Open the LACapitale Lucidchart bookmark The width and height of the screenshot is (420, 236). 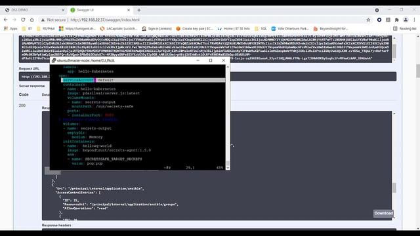pos(119,29)
